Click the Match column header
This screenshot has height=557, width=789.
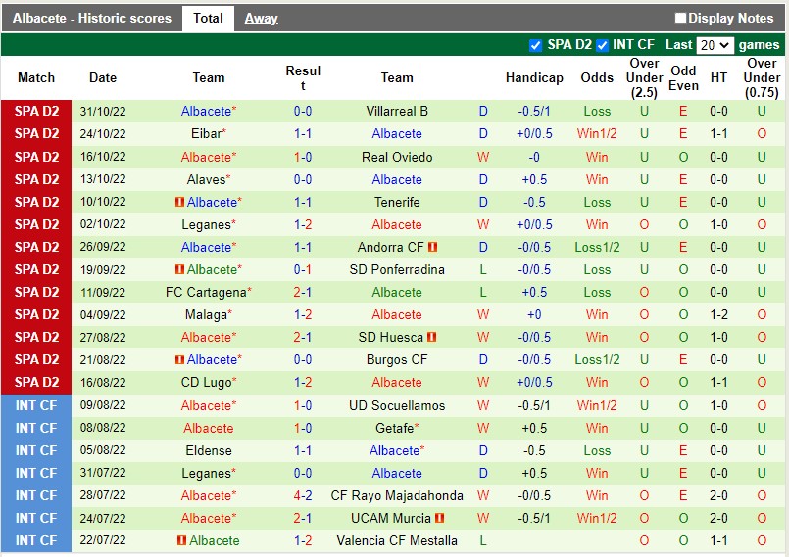36,78
